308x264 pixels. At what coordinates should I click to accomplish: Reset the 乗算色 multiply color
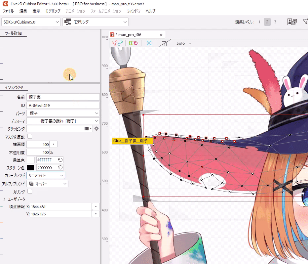tap(60, 160)
